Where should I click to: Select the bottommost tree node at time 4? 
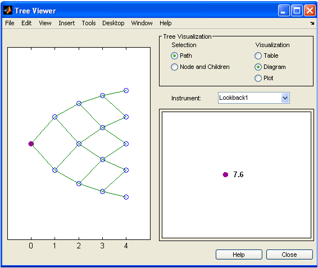click(126, 197)
